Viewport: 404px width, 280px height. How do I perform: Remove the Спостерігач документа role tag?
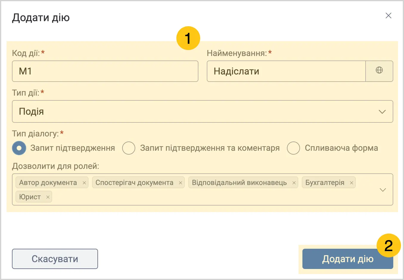(180, 183)
